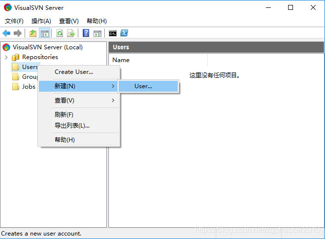Open the 查看(V) menu in menu bar
325x239 pixels.
[69, 21]
